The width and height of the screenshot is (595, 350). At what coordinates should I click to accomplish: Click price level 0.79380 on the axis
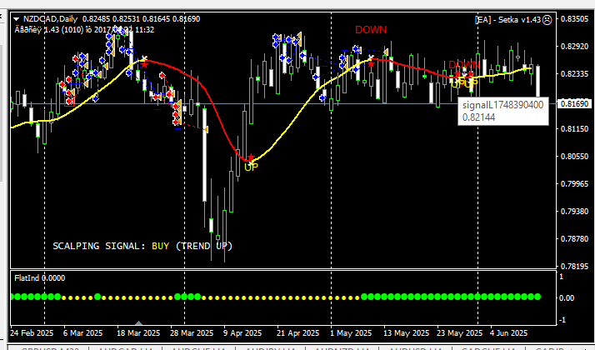pos(574,211)
